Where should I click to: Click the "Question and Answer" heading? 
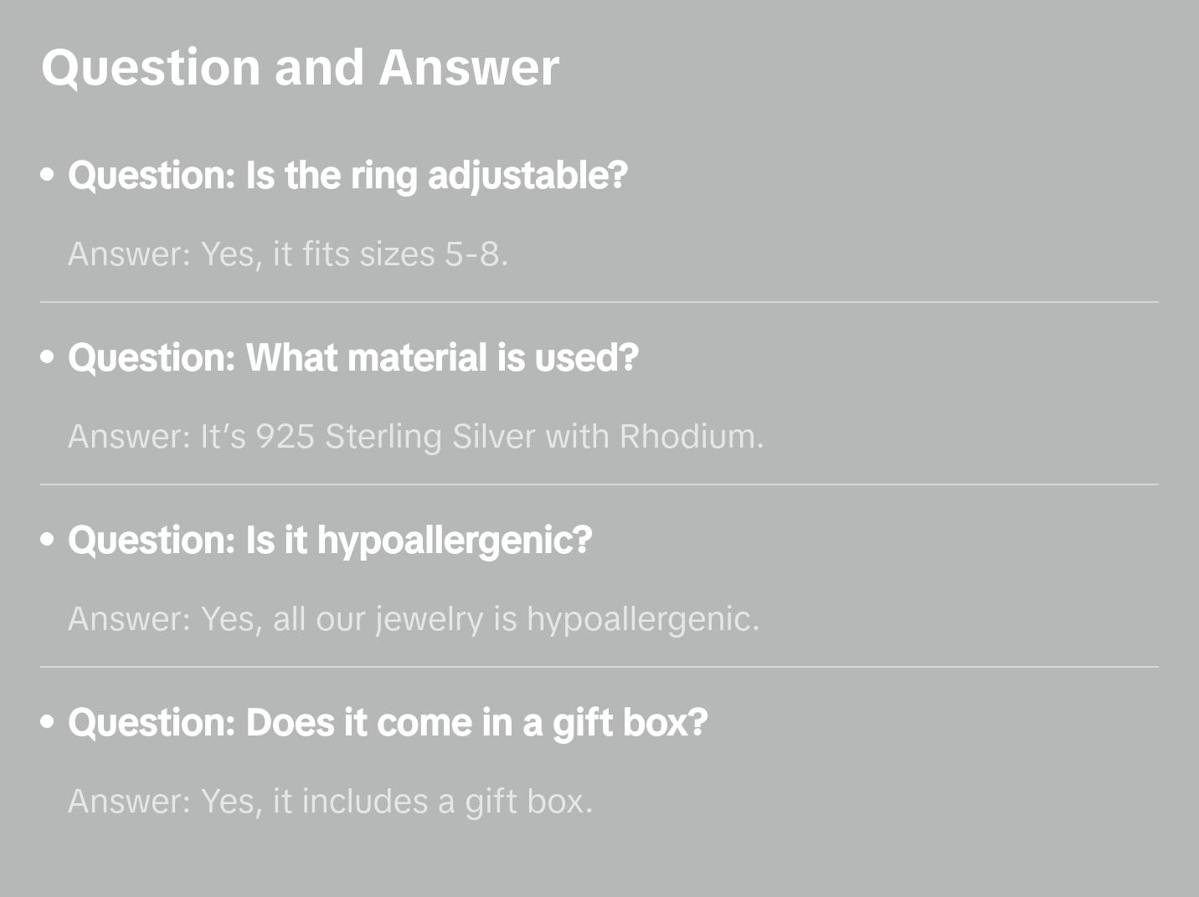tap(300, 67)
